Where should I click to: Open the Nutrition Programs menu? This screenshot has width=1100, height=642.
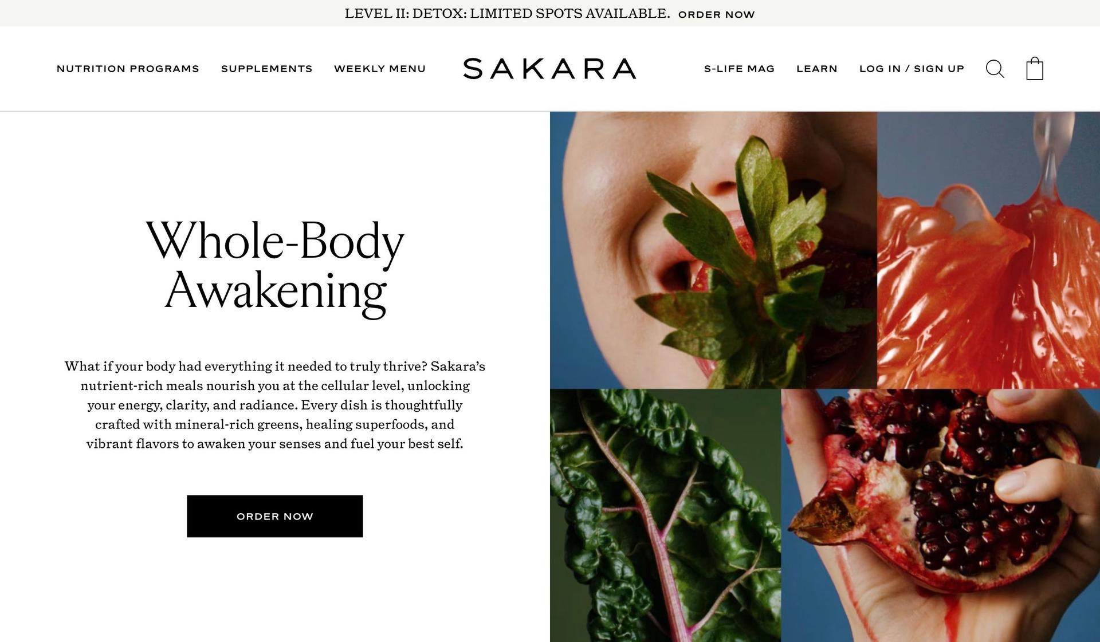pyautogui.click(x=128, y=69)
